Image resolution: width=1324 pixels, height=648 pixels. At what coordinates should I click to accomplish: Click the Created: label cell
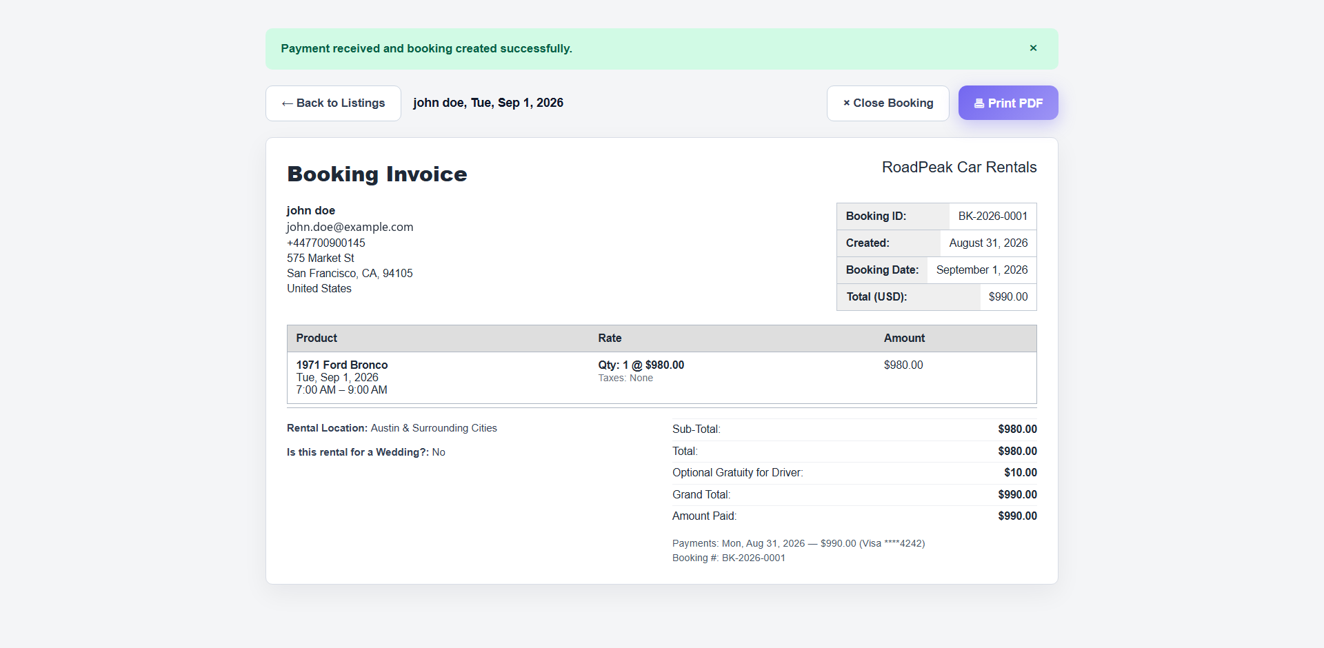click(889, 243)
